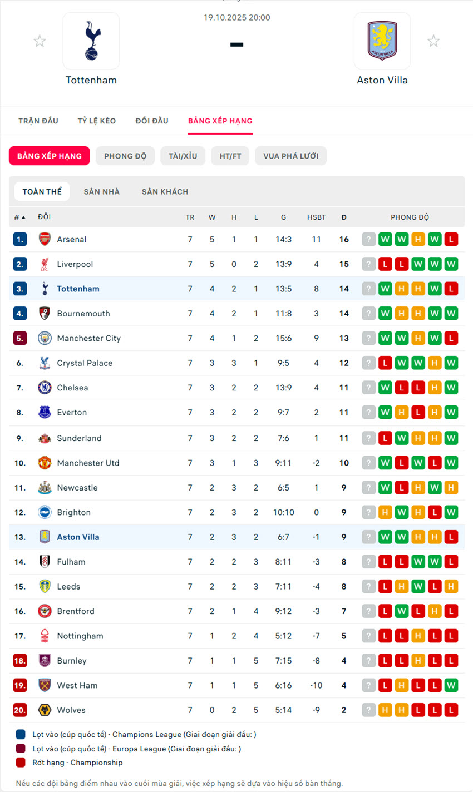The image size is (473, 792).
Task: Click the Liverpool club logo
Action: (45, 264)
